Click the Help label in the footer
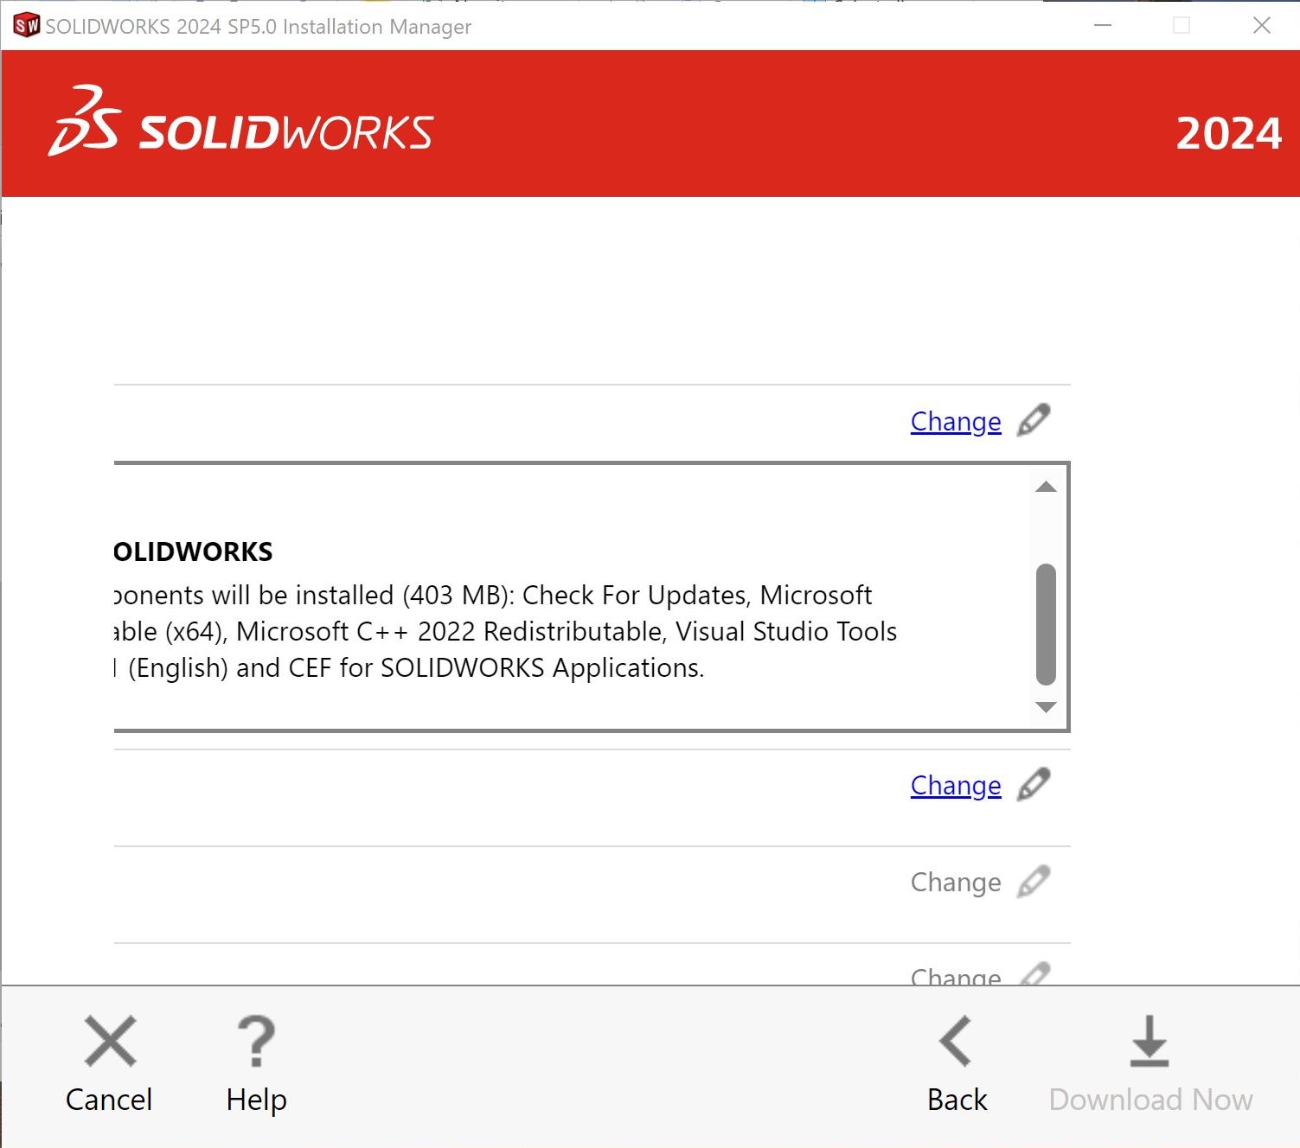This screenshot has height=1148, width=1300. tap(256, 1100)
